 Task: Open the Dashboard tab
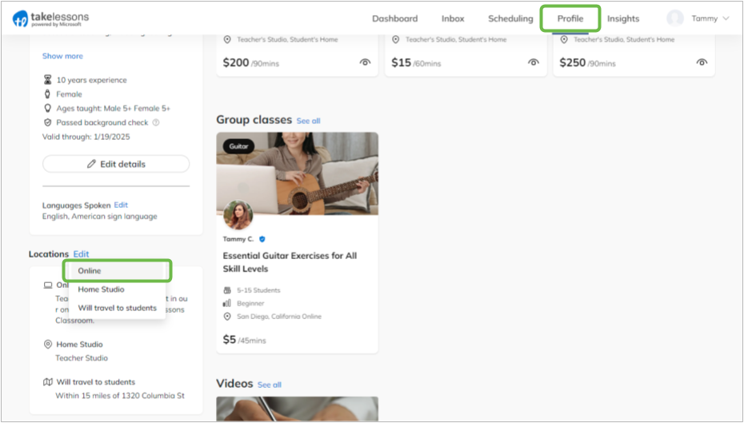coord(394,18)
